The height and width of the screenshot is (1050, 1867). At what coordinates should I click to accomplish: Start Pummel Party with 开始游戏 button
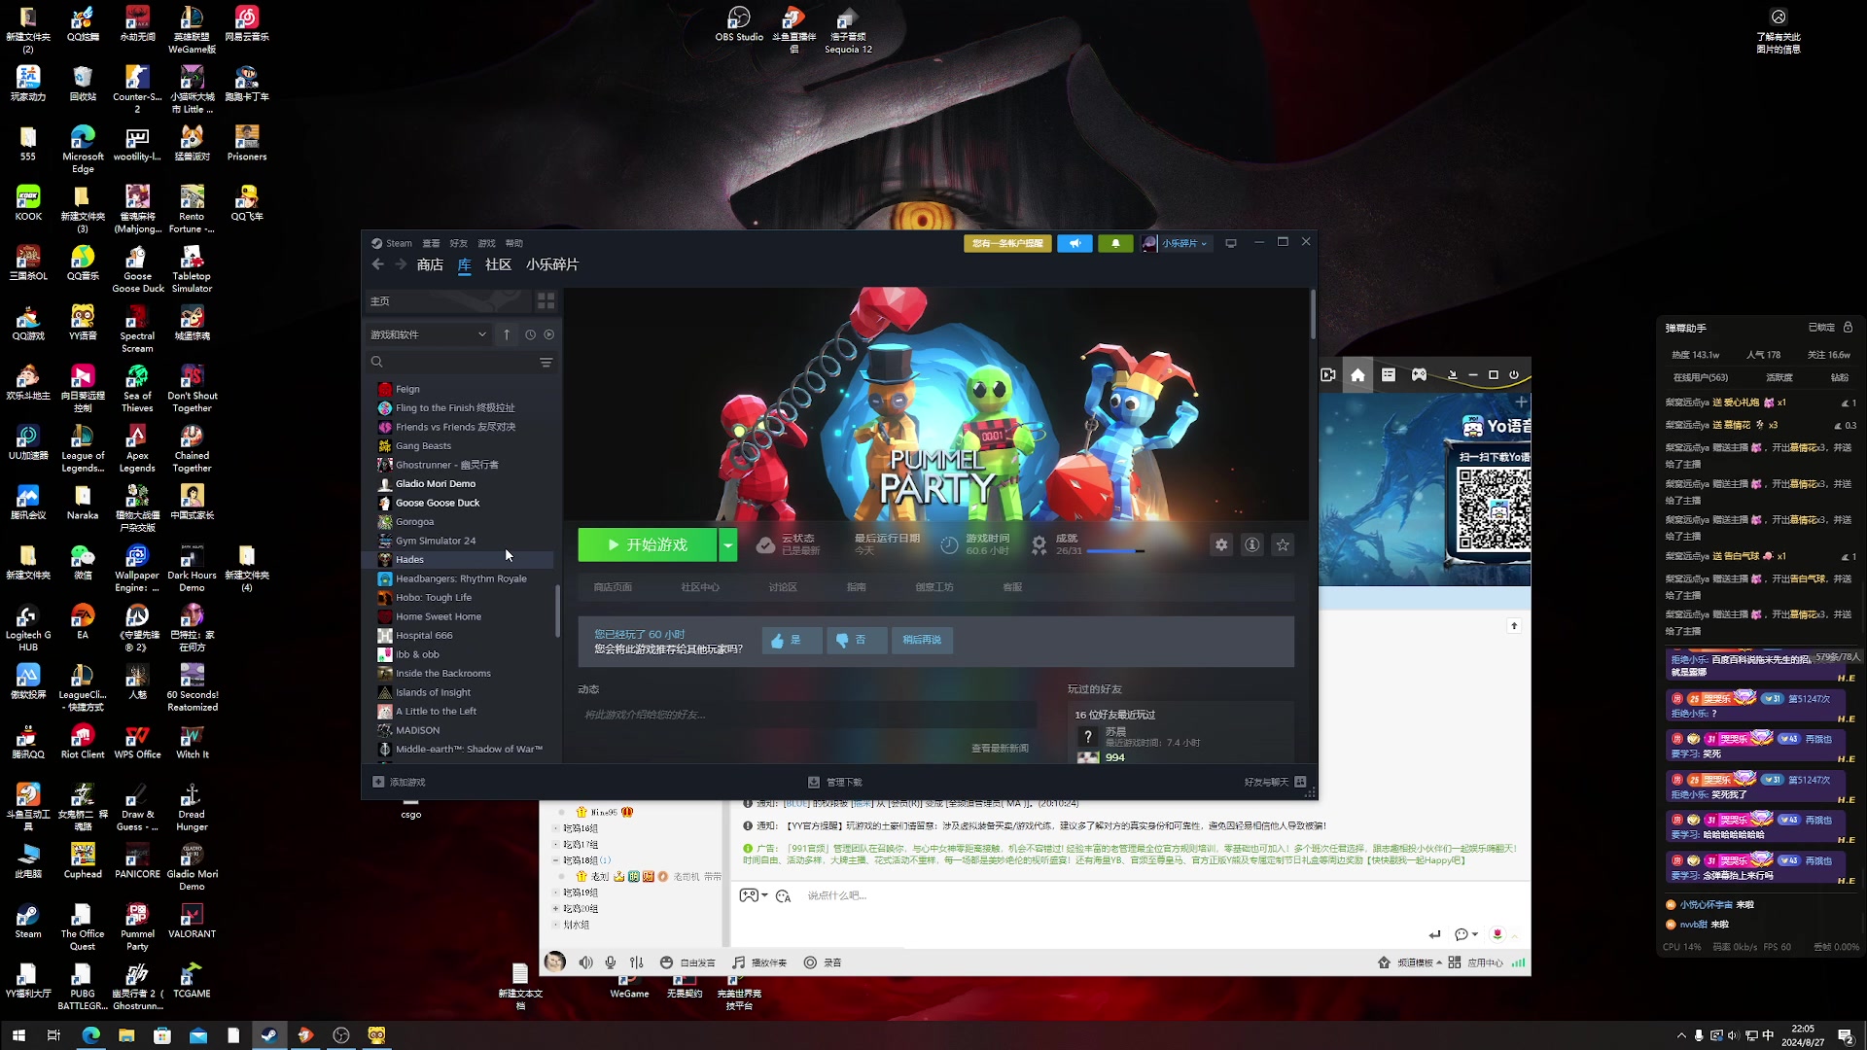[x=648, y=544]
